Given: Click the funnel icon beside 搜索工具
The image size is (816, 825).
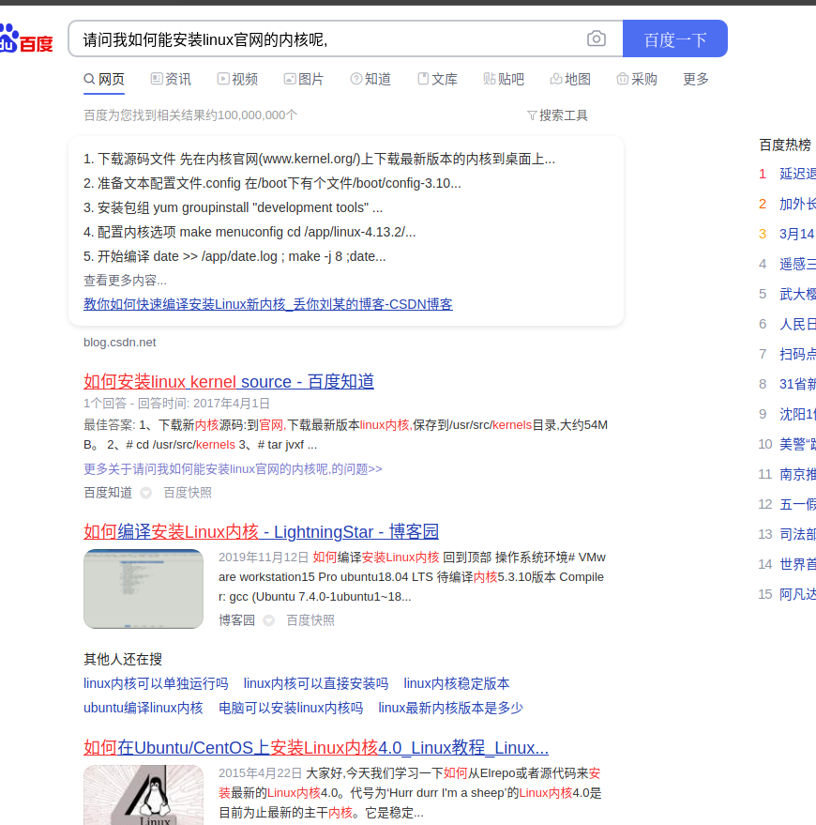Looking at the screenshot, I should (x=532, y=115).
